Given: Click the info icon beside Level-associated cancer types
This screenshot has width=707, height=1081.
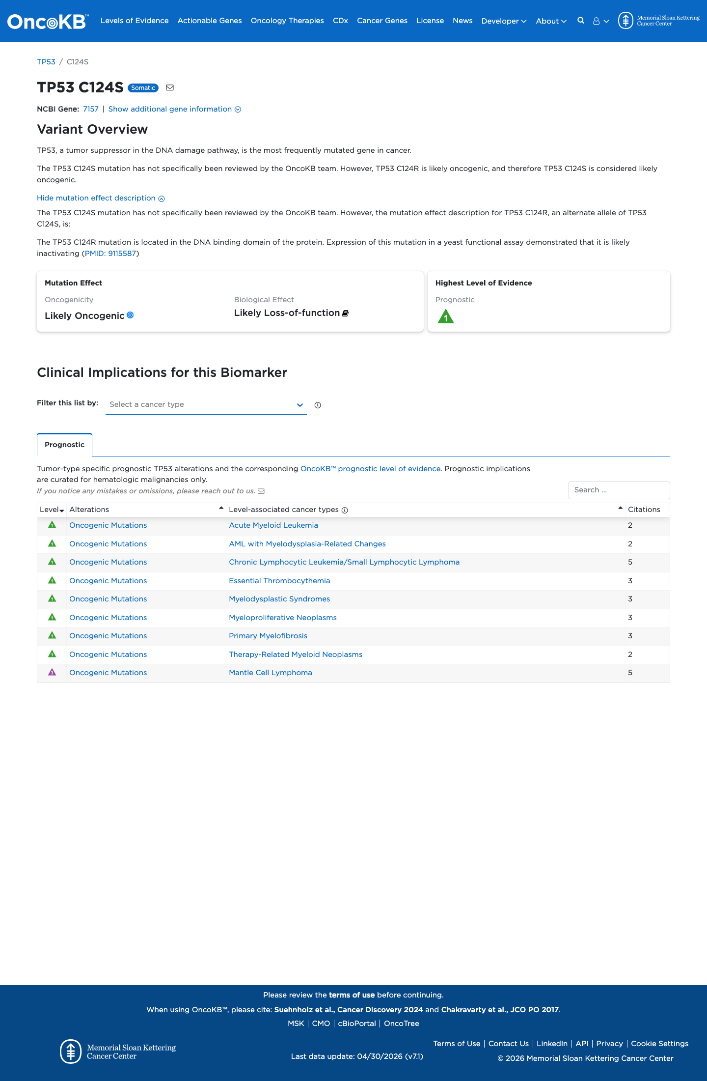Looking at the screenshot, I should [345, 510].
